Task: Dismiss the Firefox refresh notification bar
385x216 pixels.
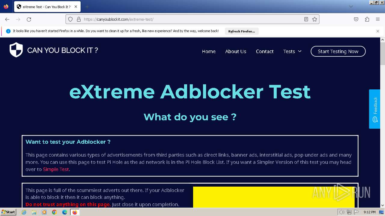Action: (378, 31)
